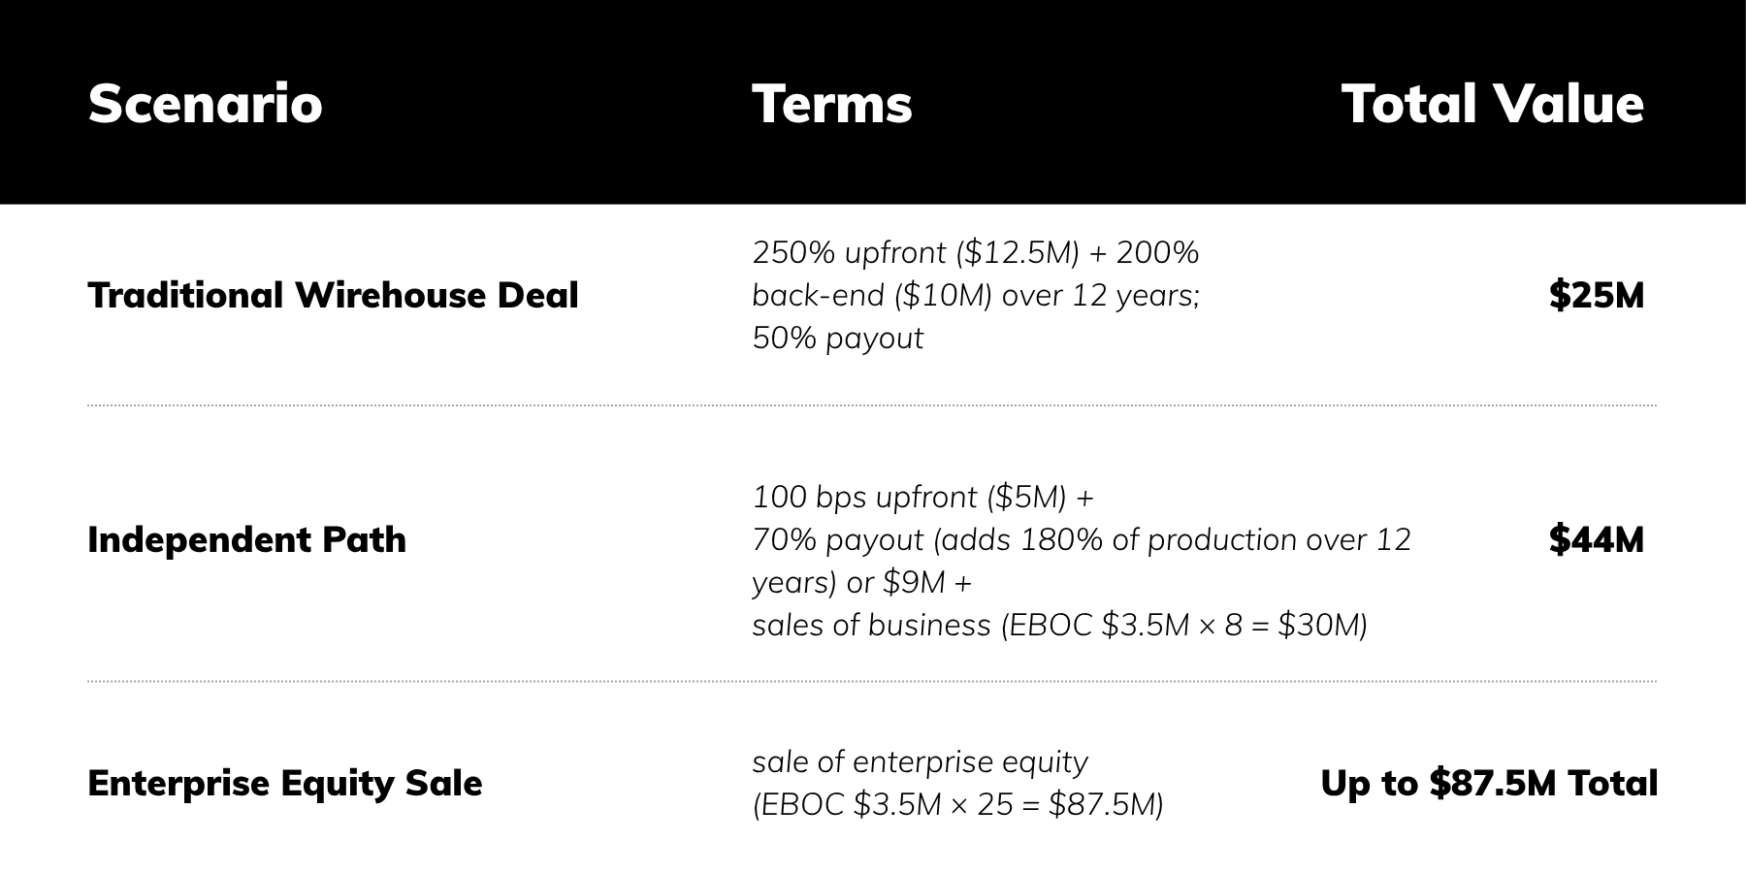Click the $25M total value
Viewport: 1746px width, 873px height.
(x=1597, y=295)
